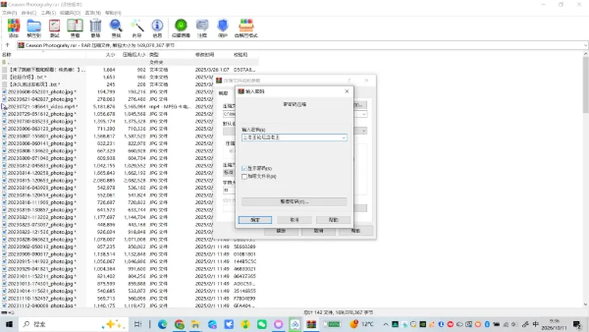Click the Find (查找) magnifier icon
The image size is (589, 332).
[x=116, y=28]
